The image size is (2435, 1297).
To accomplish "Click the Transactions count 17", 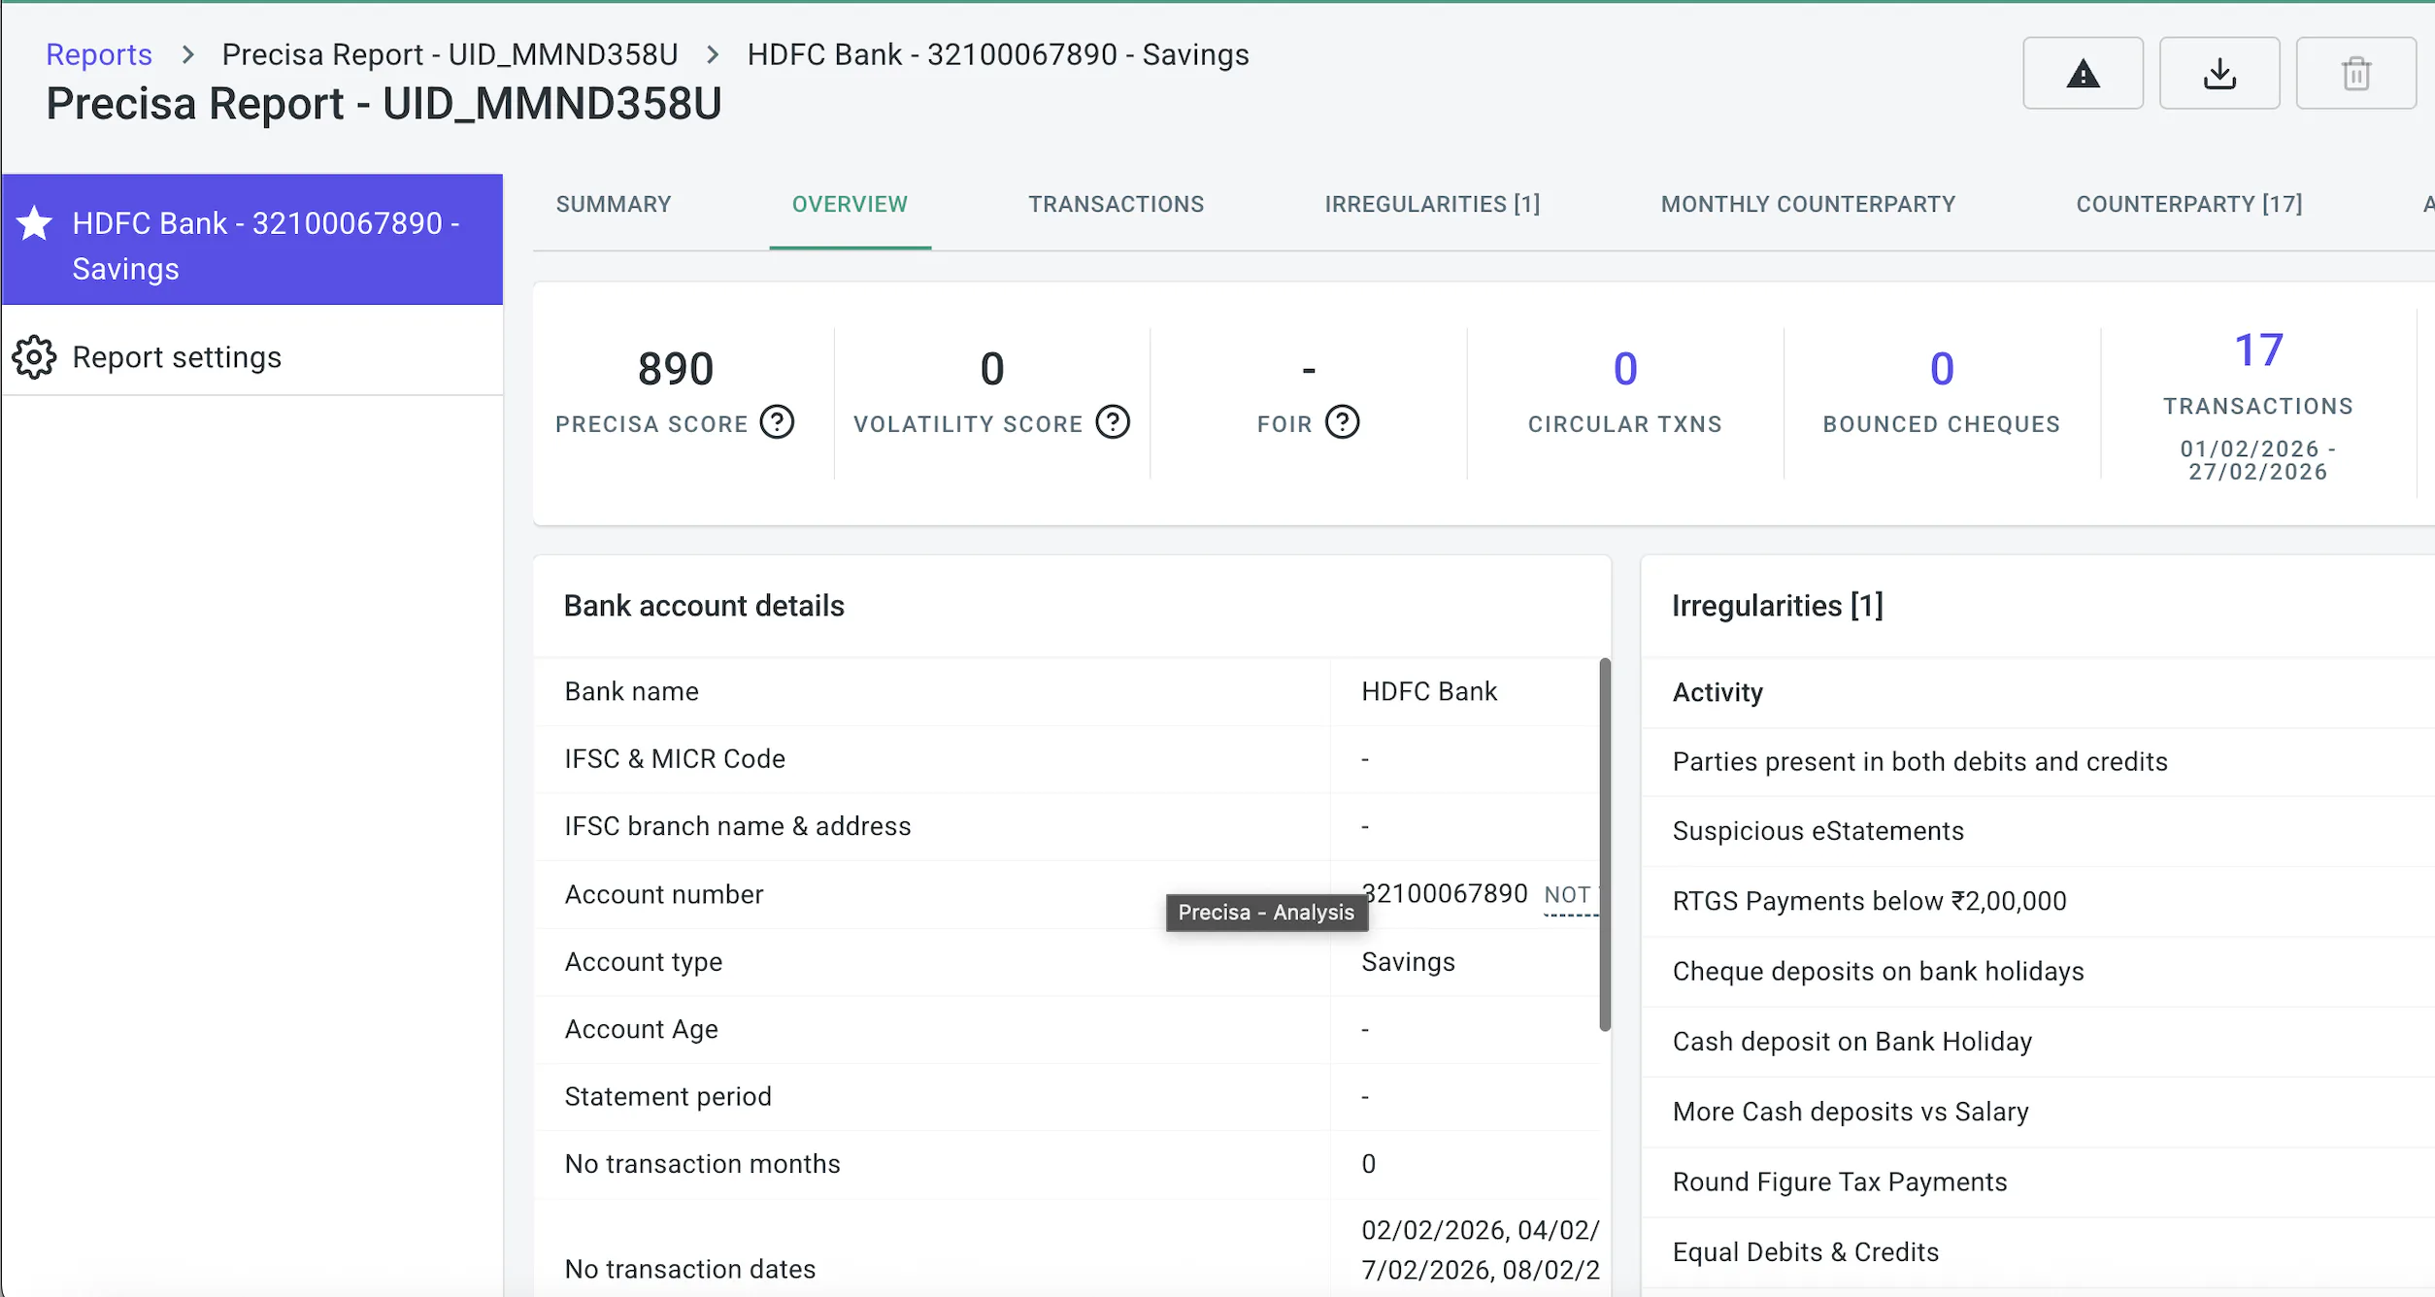I will coord(2258,350).
